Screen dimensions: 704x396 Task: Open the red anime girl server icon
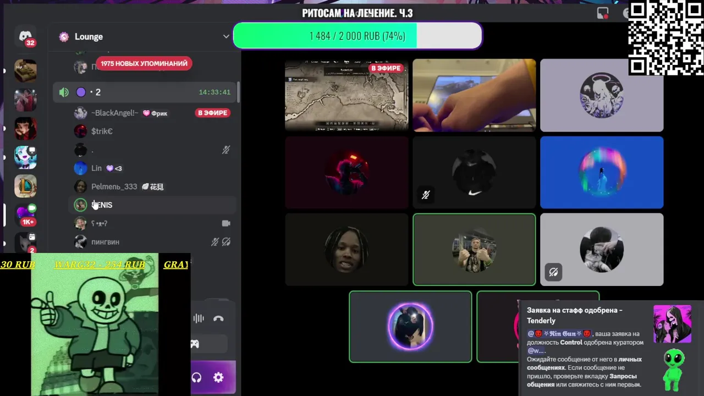click(x=25, y=129)
